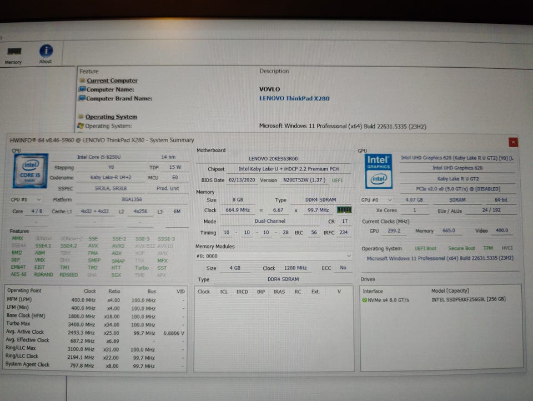The image size is (533, 401).
Task: Click the Description column header
Action: [x=274, y=71]
